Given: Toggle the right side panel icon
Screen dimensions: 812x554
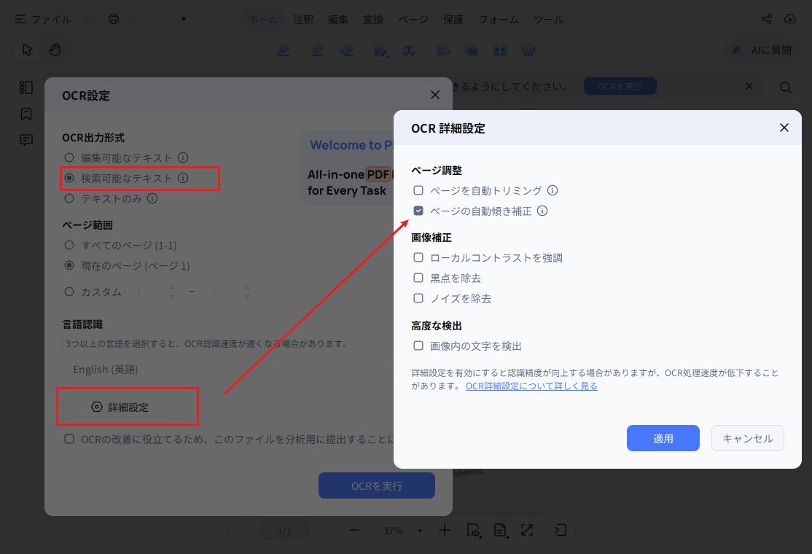Looking at the screenshot, I should pyautogui.click(x=560, y=530).
